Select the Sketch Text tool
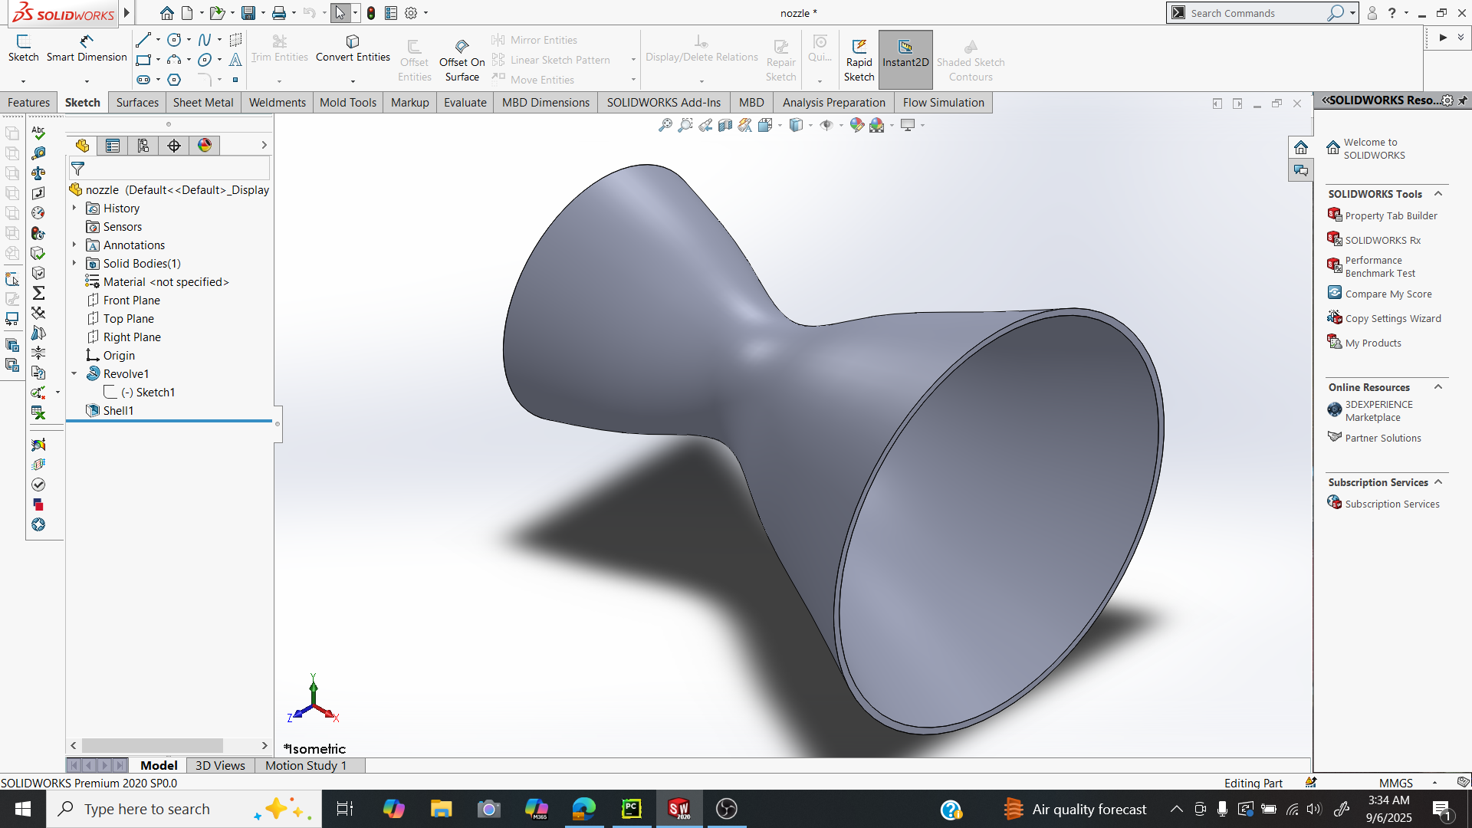1472x828 pixels. click(235, 60)
